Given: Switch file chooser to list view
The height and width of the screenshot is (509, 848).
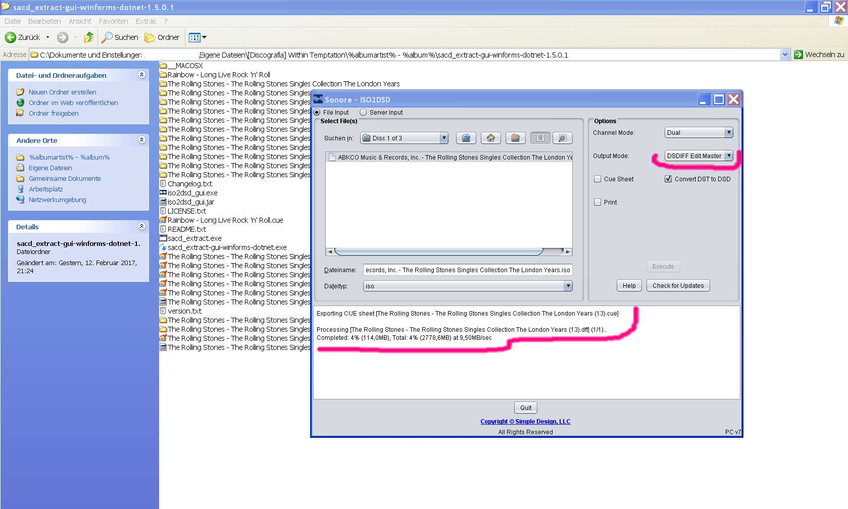Looking at the screenshot, I should (540, 138).
